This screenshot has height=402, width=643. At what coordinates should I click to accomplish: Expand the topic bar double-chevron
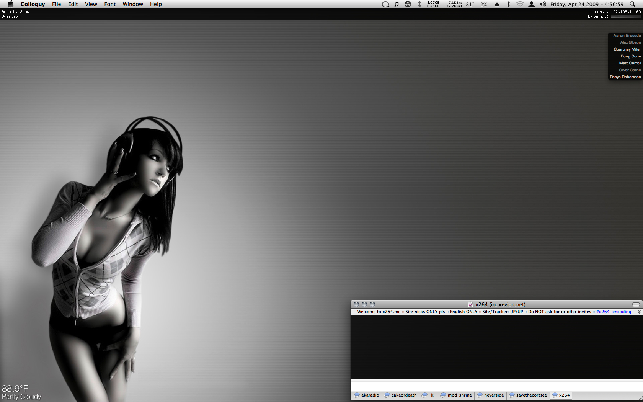coord(639,312)
